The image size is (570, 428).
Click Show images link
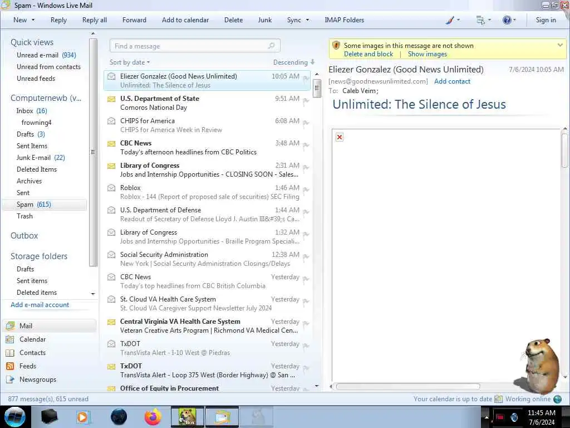(427, 54)
